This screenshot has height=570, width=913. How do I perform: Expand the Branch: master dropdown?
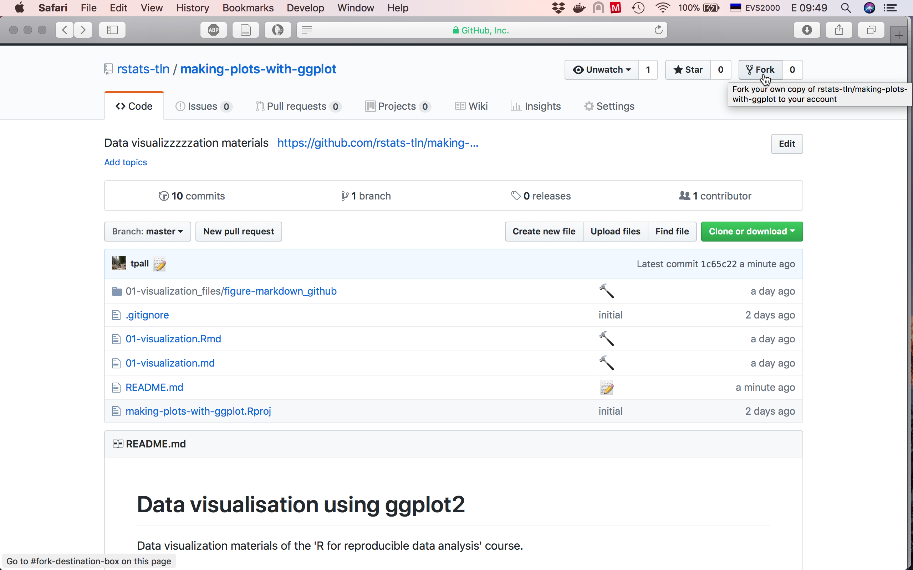148,232
